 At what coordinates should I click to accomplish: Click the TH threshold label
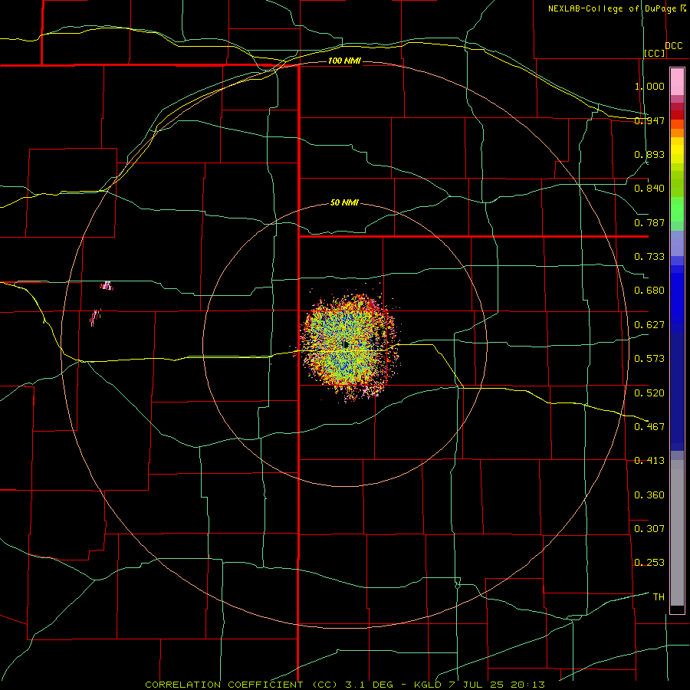click(x=659, y=597)
